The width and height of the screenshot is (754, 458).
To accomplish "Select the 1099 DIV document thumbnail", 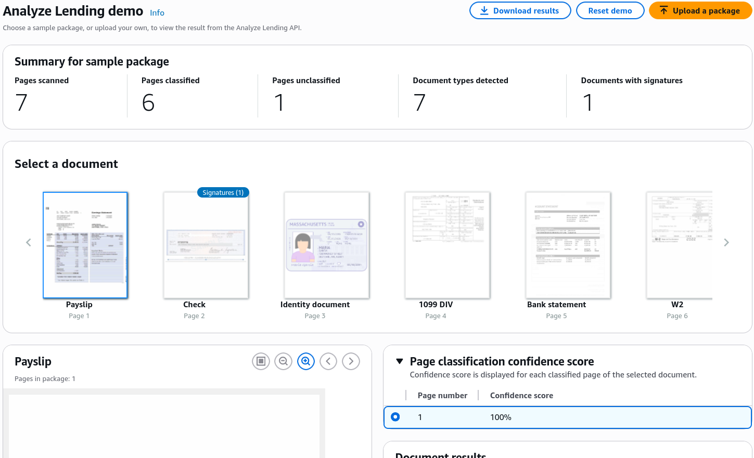I will pos(448,245).
